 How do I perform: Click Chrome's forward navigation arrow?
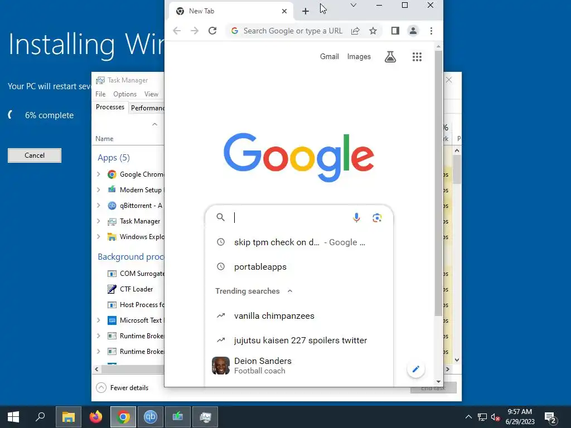(x=195, y=31)
